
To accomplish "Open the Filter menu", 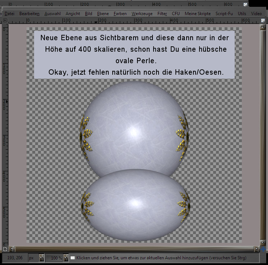I will [x=162, y=14].
